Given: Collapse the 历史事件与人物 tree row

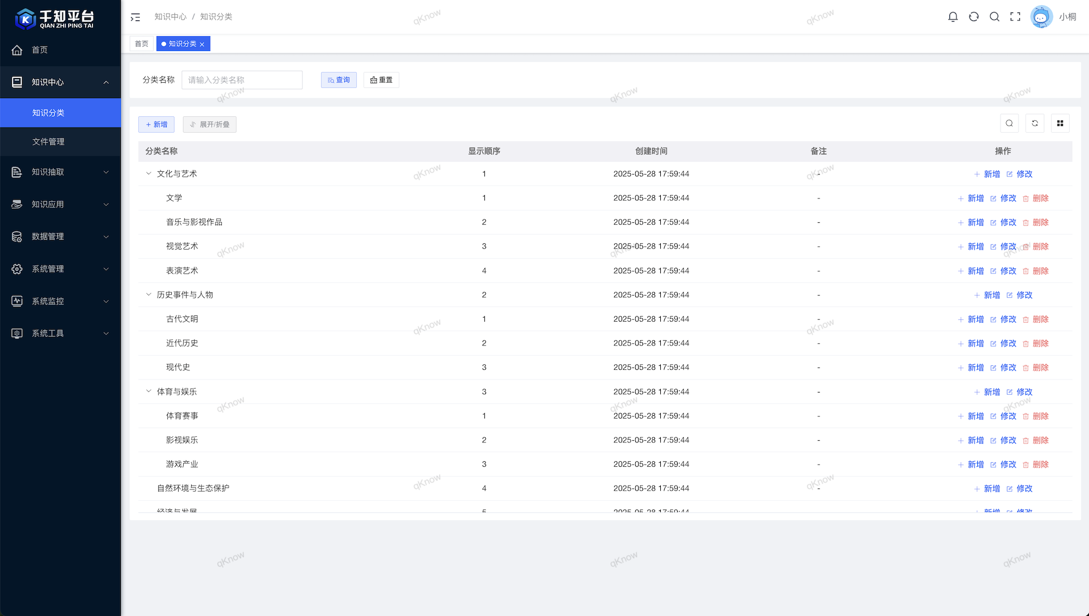Looking at the screenshot, I should 149,294.
